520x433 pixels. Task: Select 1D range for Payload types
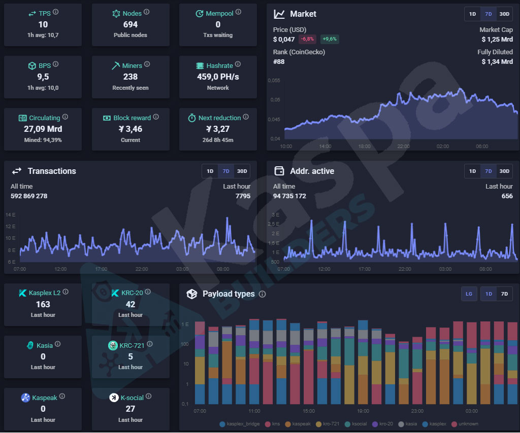(489, 294)
